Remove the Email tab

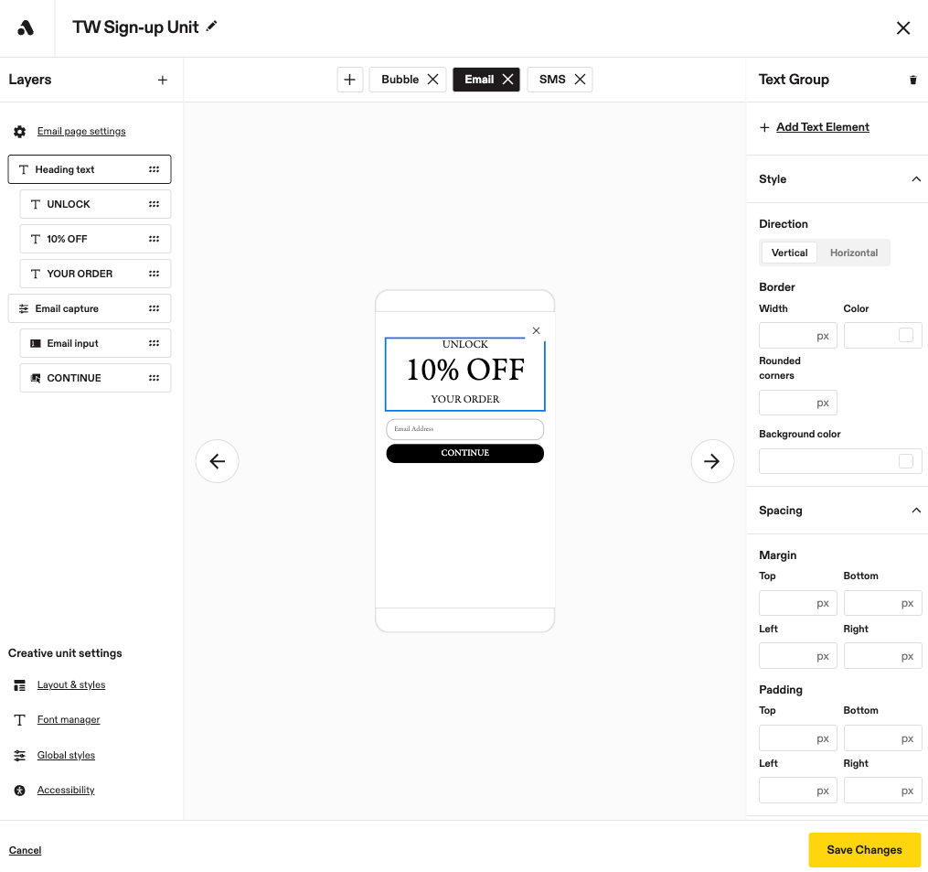[x=507, y=80]
